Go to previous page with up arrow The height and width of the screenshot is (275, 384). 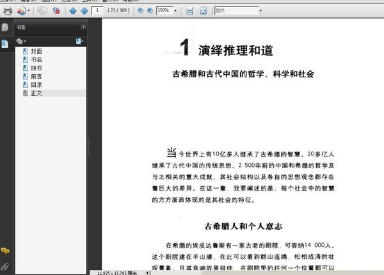(x=72, y=11)
